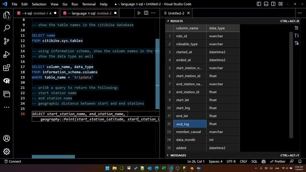The width and height of the screenshot is (306, 172).
Task: Select the member_casual cell
Action: coord(190,132)
